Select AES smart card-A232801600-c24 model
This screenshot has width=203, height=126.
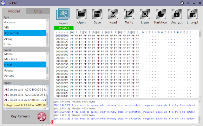25,100
